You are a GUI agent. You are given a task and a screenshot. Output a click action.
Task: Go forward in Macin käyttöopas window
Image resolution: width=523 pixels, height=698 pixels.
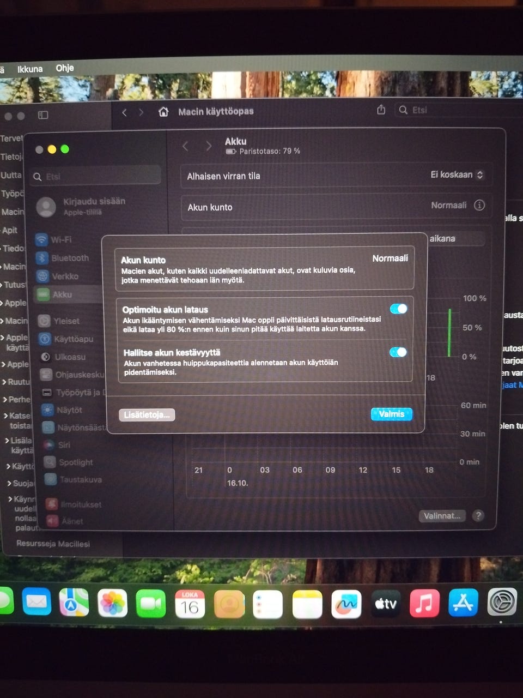141,112
